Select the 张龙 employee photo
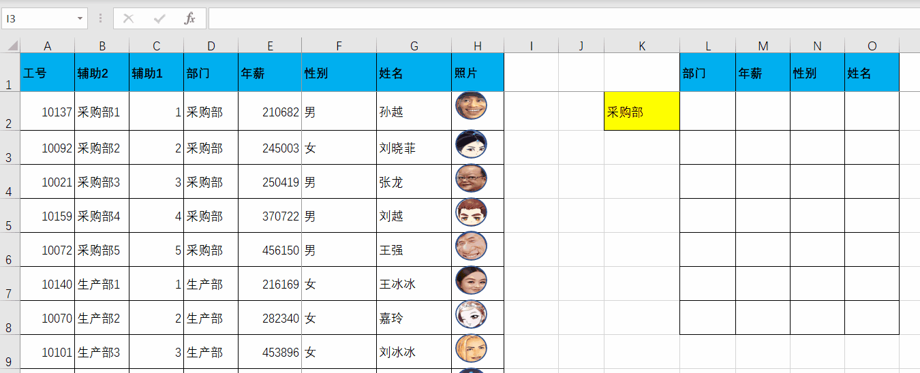Image resolution: width=920 pixels, height=373 pixels. click(x=471, y=178)
